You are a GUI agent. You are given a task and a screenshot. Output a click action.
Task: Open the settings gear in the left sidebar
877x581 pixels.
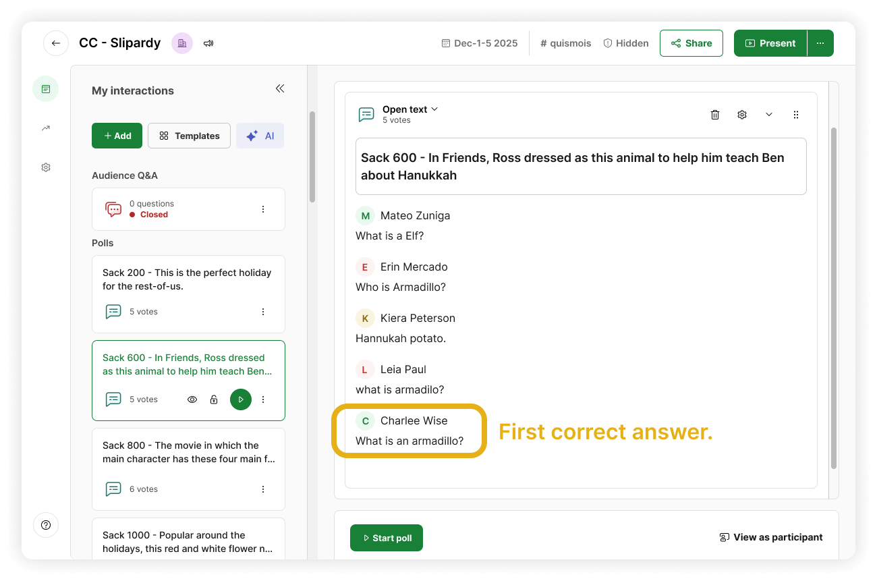tap(45, 167)
